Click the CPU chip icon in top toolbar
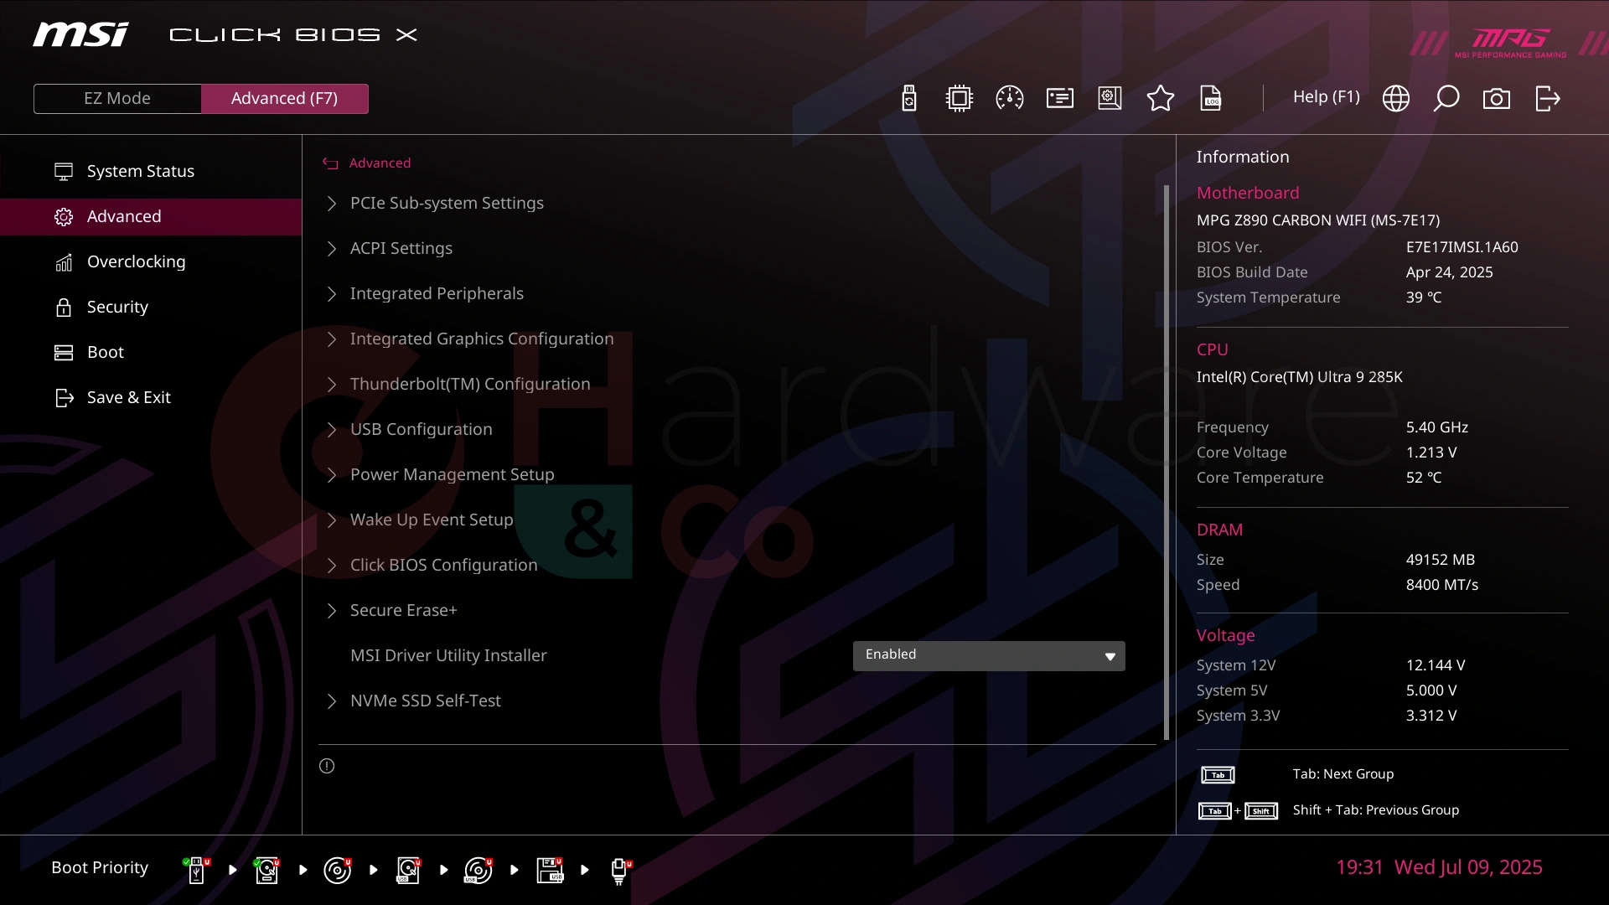 (959, 98)
